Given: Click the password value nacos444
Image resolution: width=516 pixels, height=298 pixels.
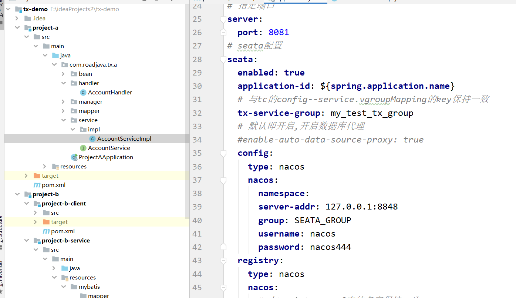Looking at the screenshot, I should (330, 247).
